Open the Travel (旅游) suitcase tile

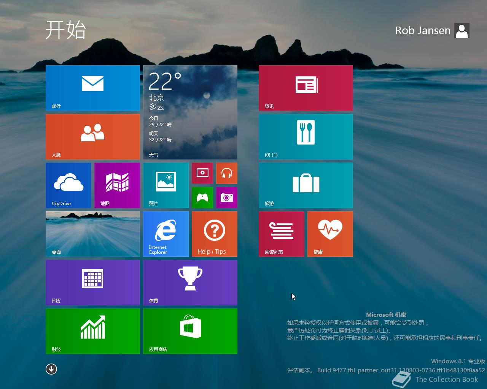(x=306, y=185)
